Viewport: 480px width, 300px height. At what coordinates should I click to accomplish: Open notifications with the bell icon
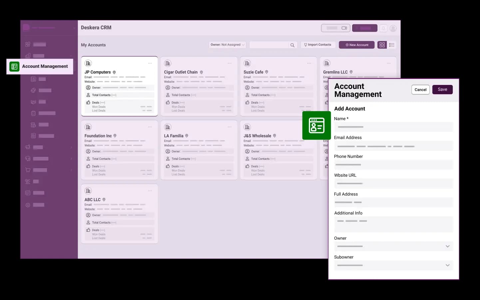383,28
